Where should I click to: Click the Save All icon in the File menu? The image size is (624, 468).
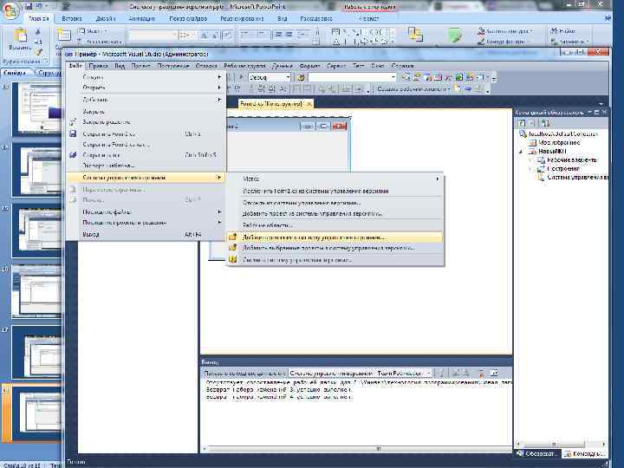[x=73, y=155]
